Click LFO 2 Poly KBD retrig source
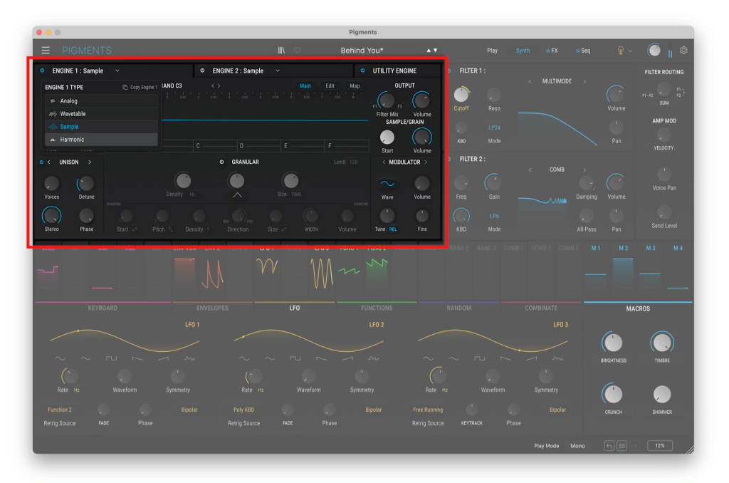The image size is (729, 483). [x=243, y=410]
